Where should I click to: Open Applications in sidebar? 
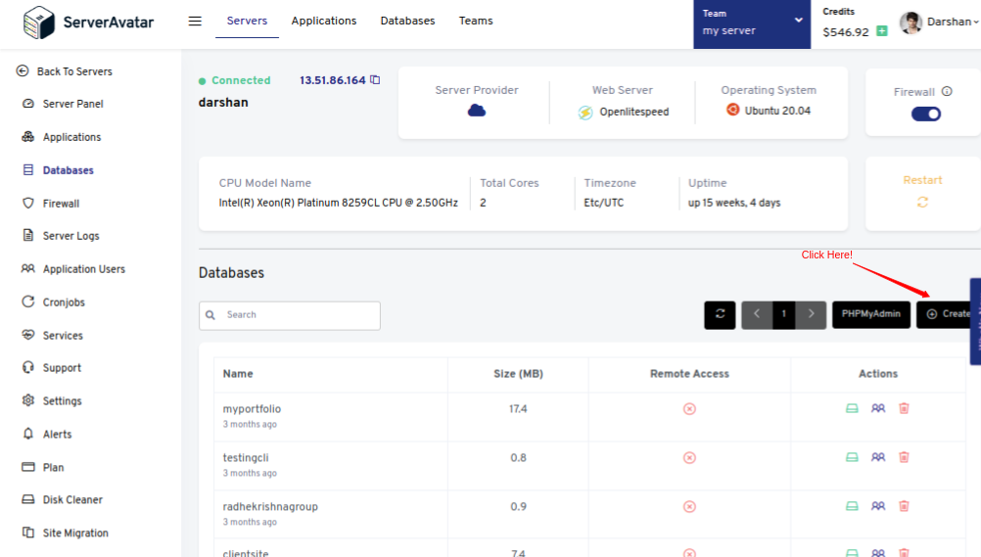click(x=62, y=137)
